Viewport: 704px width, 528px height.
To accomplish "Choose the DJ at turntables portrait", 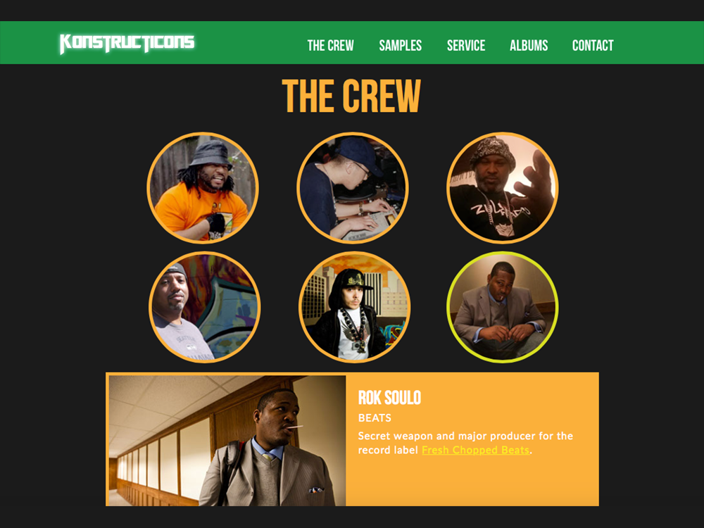I will (353, 188).
